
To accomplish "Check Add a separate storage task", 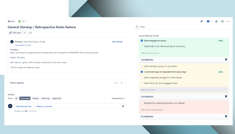I will tap(142, 77).
